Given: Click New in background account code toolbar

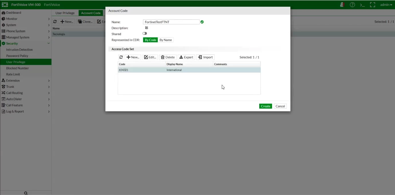Looking at the screenshot, I should (x=67, y=22).
